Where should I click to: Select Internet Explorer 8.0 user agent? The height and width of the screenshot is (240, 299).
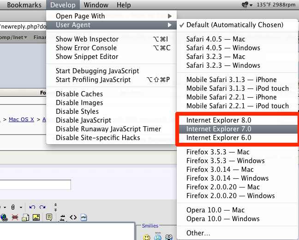tap(238, 120)
